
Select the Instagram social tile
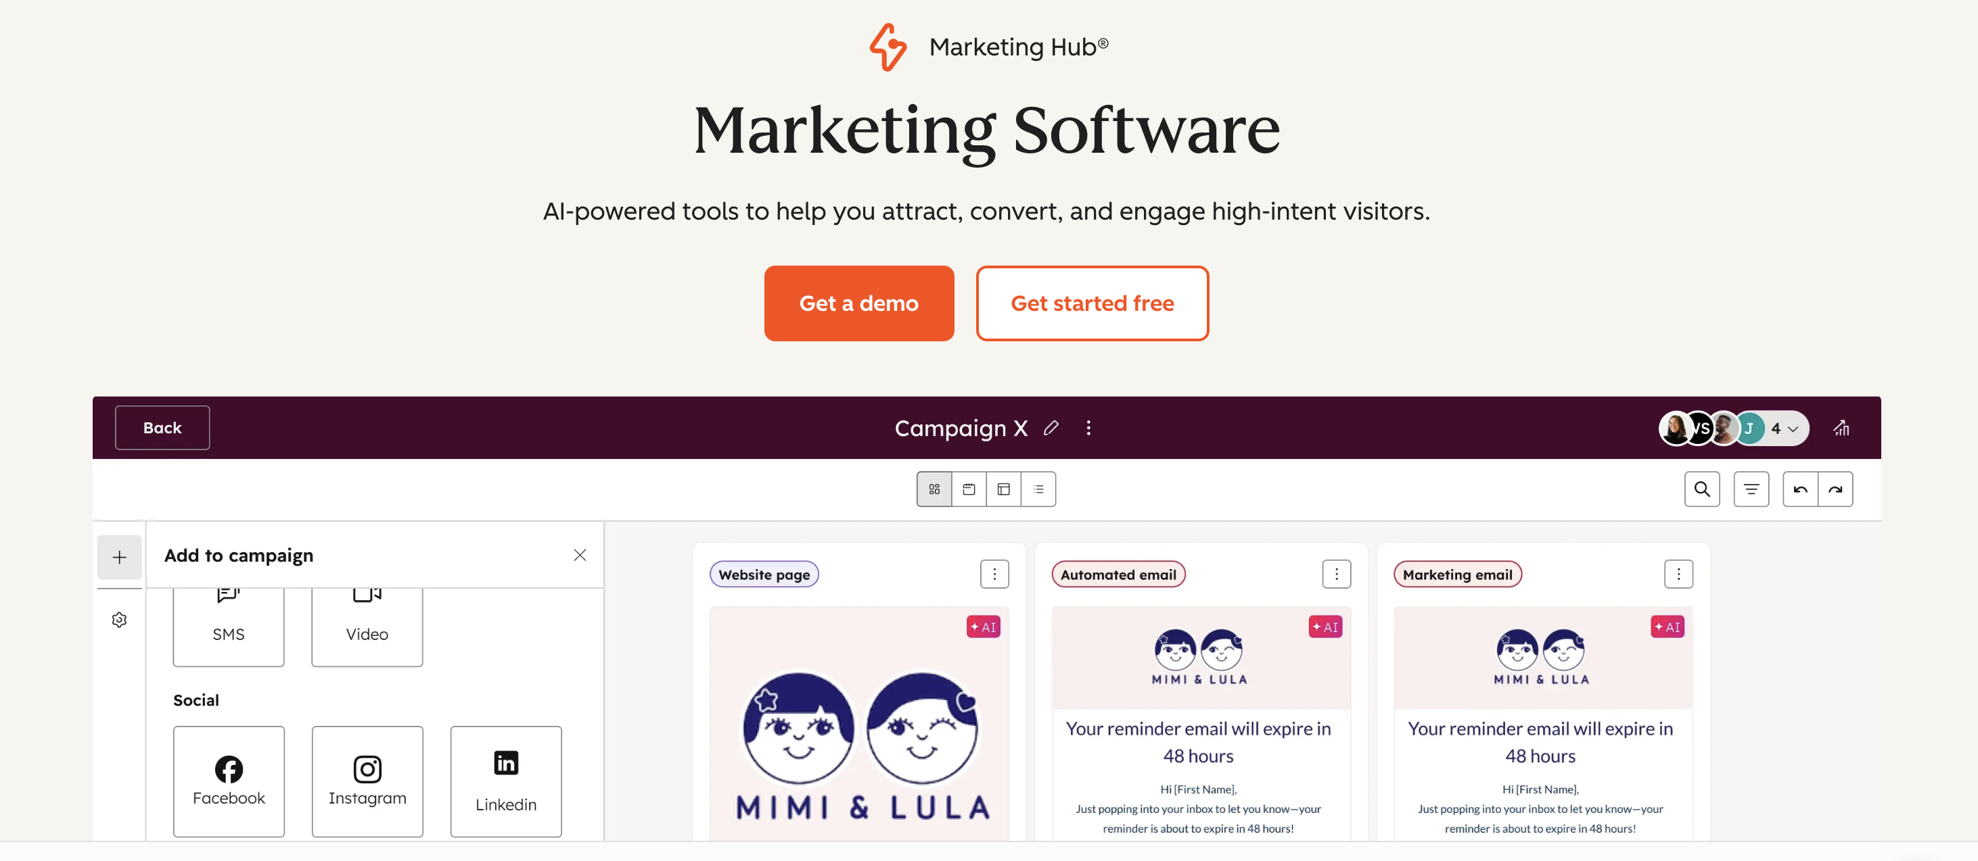coord(367,781)
